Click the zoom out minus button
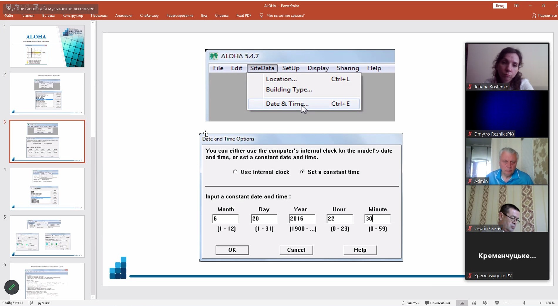Image resolution: width=558 pixels, height=306 pixels. (506, 303)
